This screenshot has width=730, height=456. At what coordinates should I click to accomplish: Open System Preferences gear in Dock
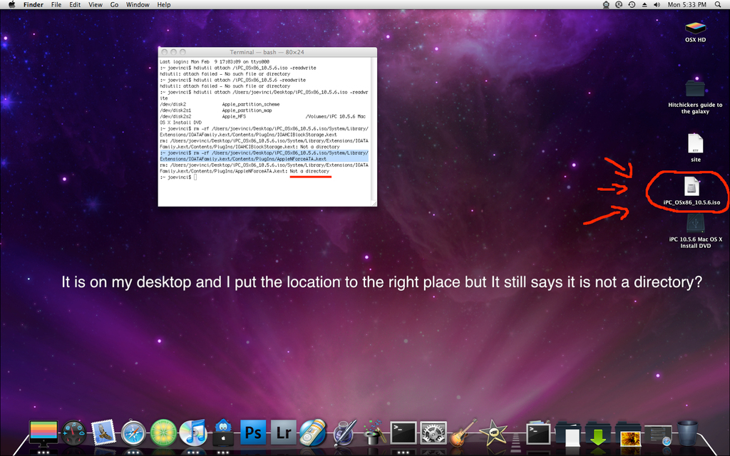pos(433,432)
